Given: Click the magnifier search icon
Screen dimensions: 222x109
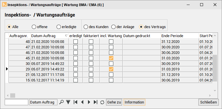Looking at the screenshot, I should click(61, 102).
